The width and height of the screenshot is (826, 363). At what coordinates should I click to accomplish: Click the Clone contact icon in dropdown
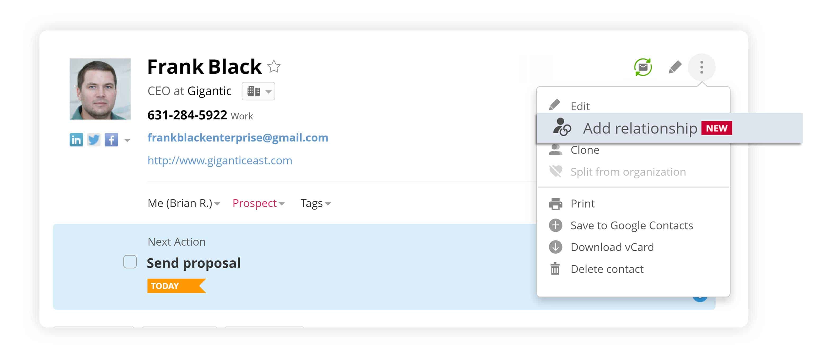(556, 150)
